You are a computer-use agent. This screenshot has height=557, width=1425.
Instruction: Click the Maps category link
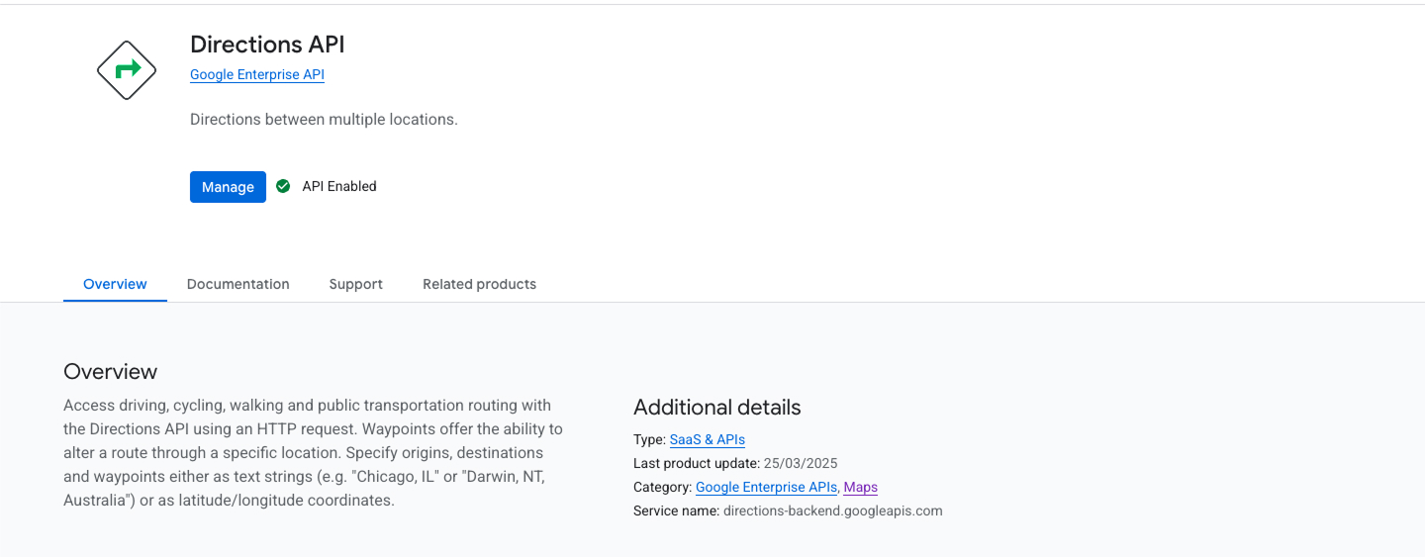click(x=860, y=487)
